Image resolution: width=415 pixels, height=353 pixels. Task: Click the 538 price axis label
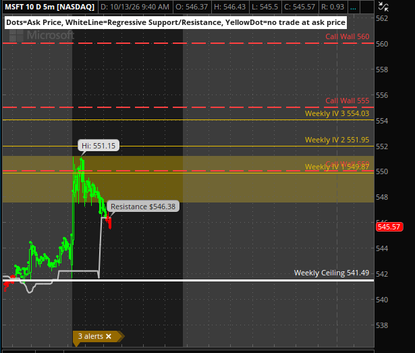coord(382,325)
